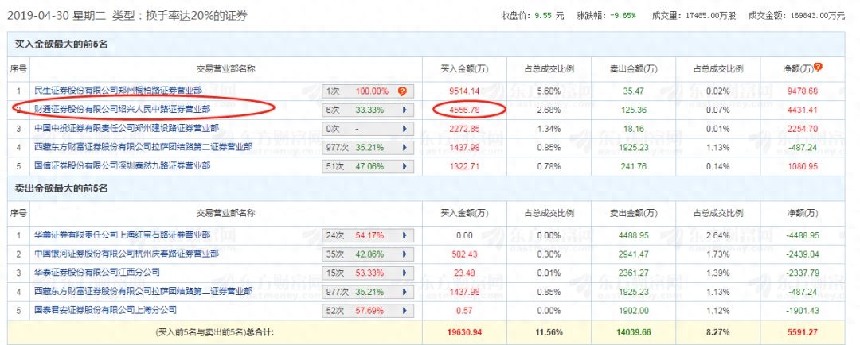This screenshot has width=860, height=345.
Task: Click arrow icon in 中国银河证券 35次 box
Action: click(405, 254)
